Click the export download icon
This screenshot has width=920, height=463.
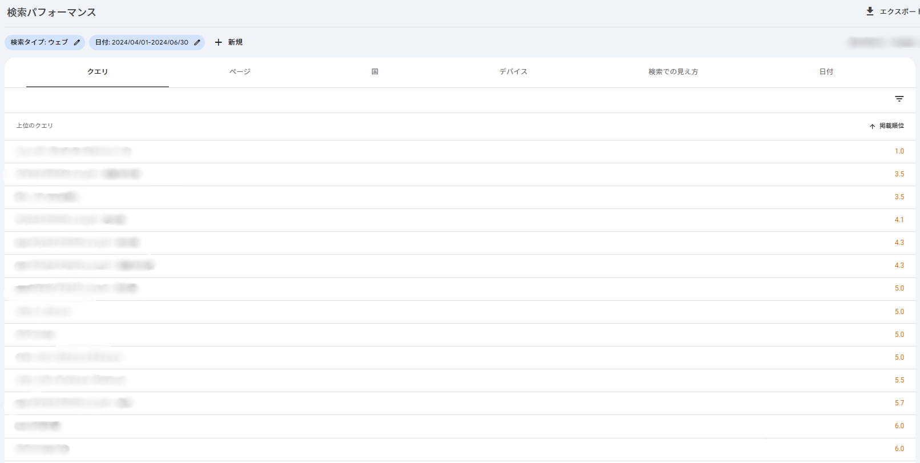pyautogui.click(x=870, y=11)
